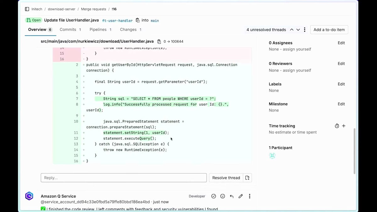The width and height of the screenshot is (377, 212).
Task: Click the time tracking clock icon
Action: 337,126
